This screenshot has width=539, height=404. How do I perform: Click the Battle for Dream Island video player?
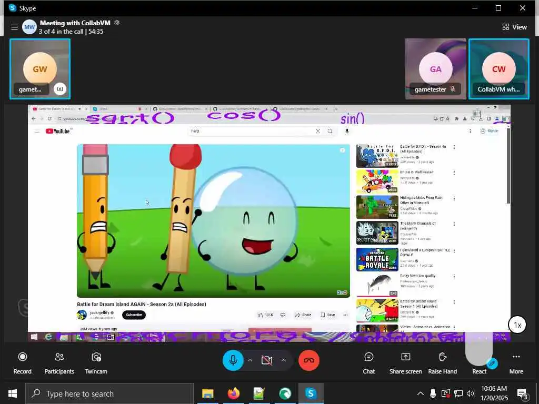[x=213, y=220]
